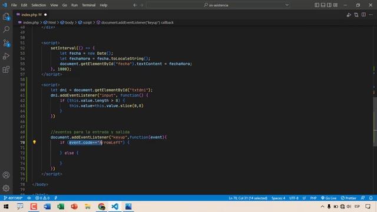Go forward with the navigation arrow
The height and width of the screenshot is (212, 377).
[x=141, y=5]
